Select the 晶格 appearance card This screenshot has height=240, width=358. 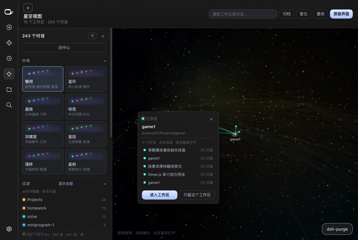tap(43, 106)
